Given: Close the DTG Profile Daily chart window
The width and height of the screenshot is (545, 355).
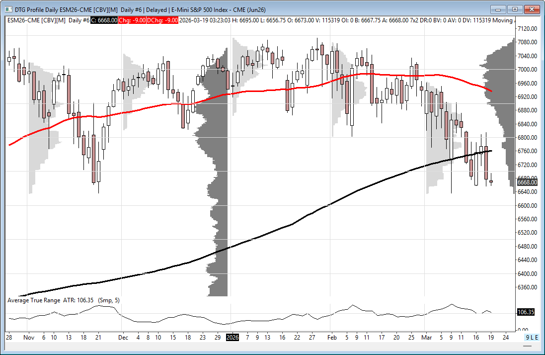Looking at the screenshot, I should [531, 9].
